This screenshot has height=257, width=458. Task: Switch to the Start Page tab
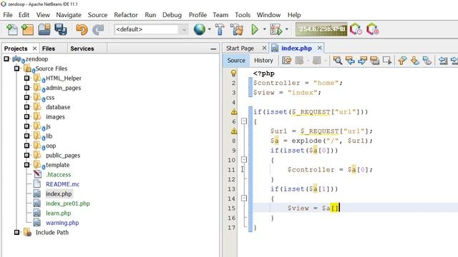point(240,49)
